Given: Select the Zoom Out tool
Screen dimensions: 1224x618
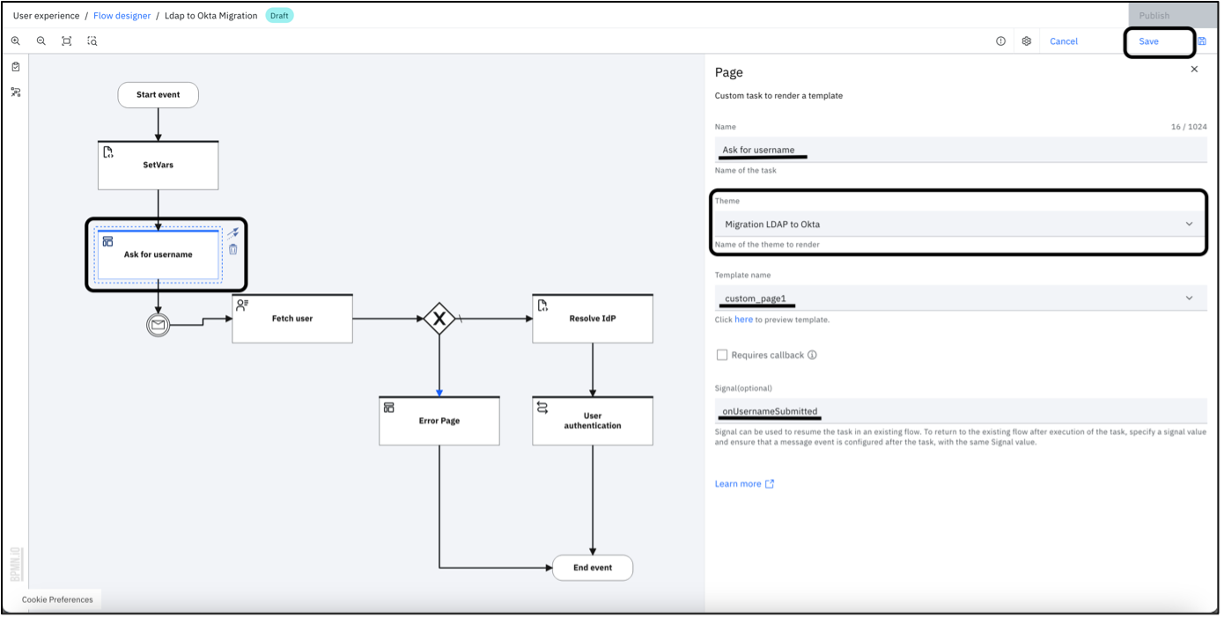Looking at the screenshot, I should pos(41,40).
